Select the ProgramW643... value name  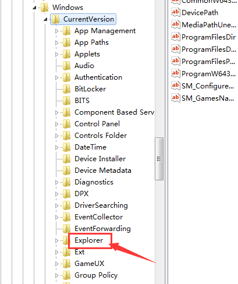pyautogui.click(x=208, y=74)
